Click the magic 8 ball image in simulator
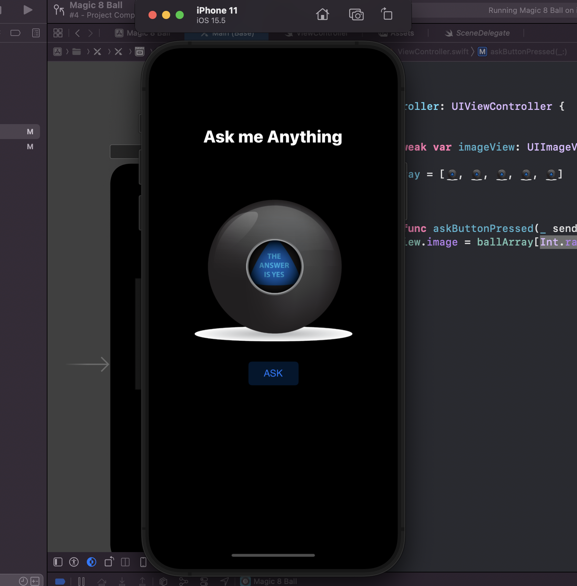 (274, 271)
